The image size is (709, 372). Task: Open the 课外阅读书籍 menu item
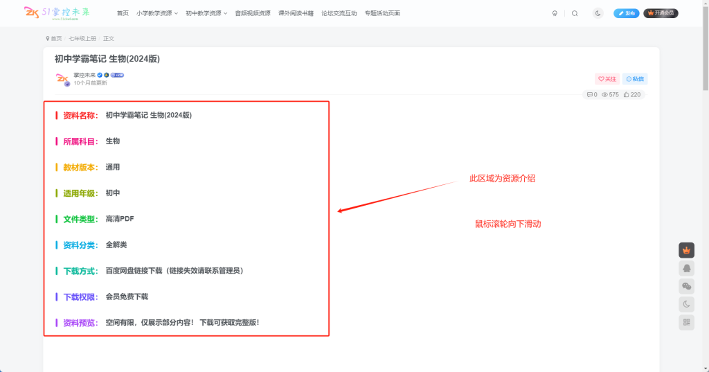coord(296,13)
